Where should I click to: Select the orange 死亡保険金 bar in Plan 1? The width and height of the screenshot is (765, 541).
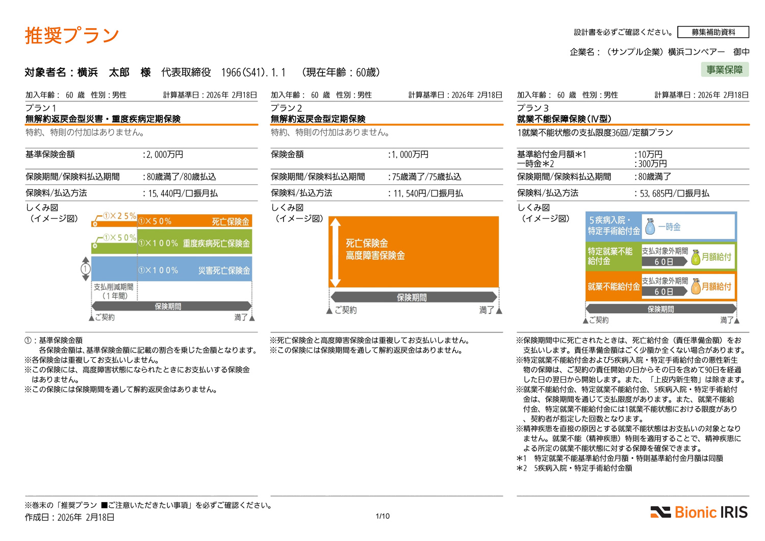(195, 222)
